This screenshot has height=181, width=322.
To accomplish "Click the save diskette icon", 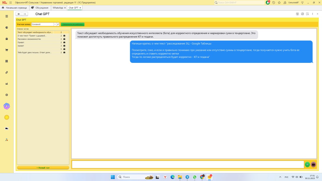I will [298, 14].
